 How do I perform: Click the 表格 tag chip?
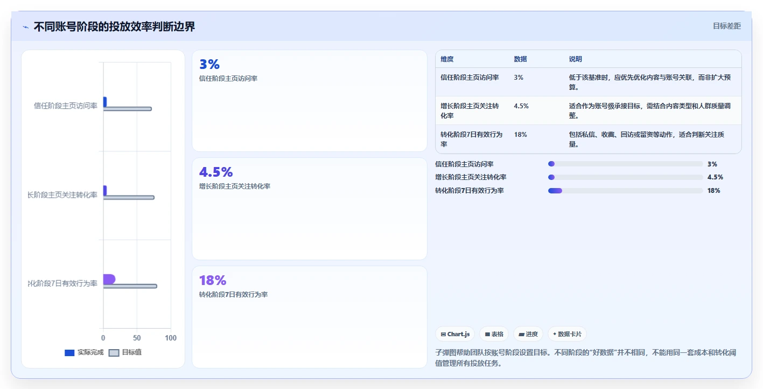pos(494,334)
